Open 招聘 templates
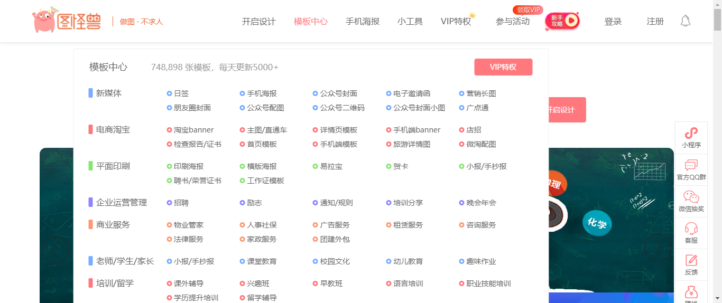 click(x=181, y=203)
